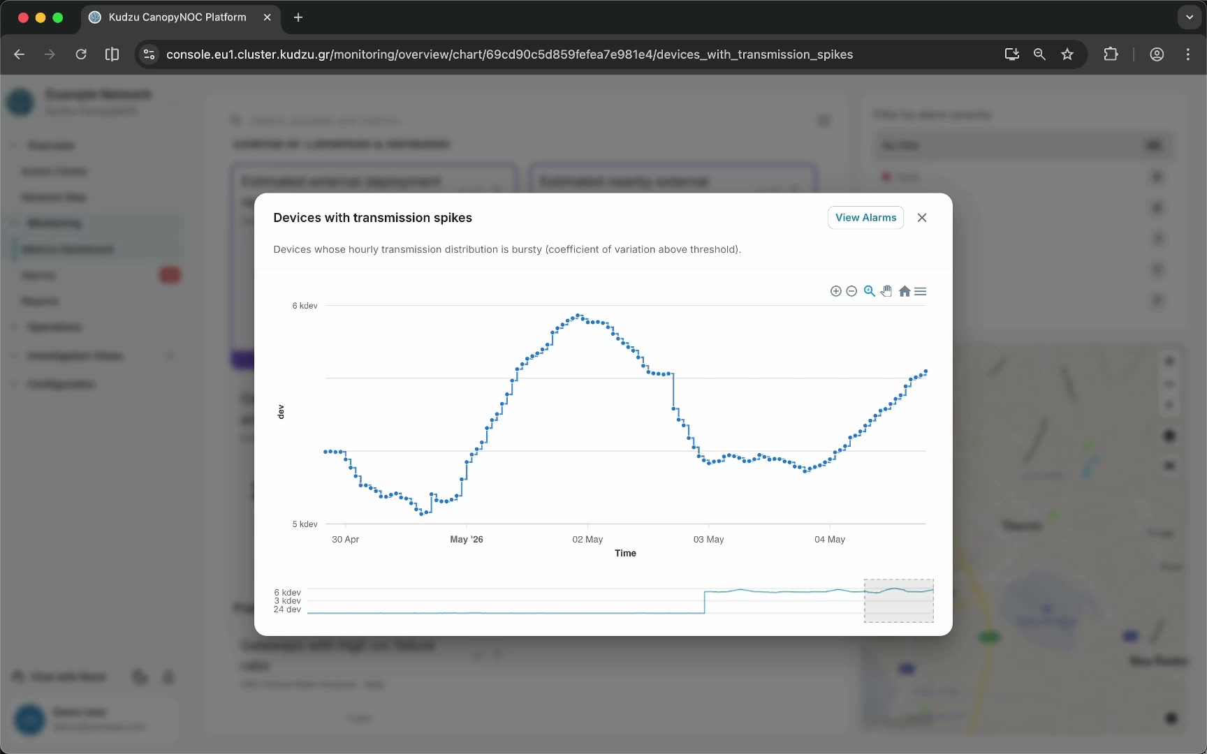Open the browser profile icon
Viewport: 1207px width, 754px height.
1157,54
